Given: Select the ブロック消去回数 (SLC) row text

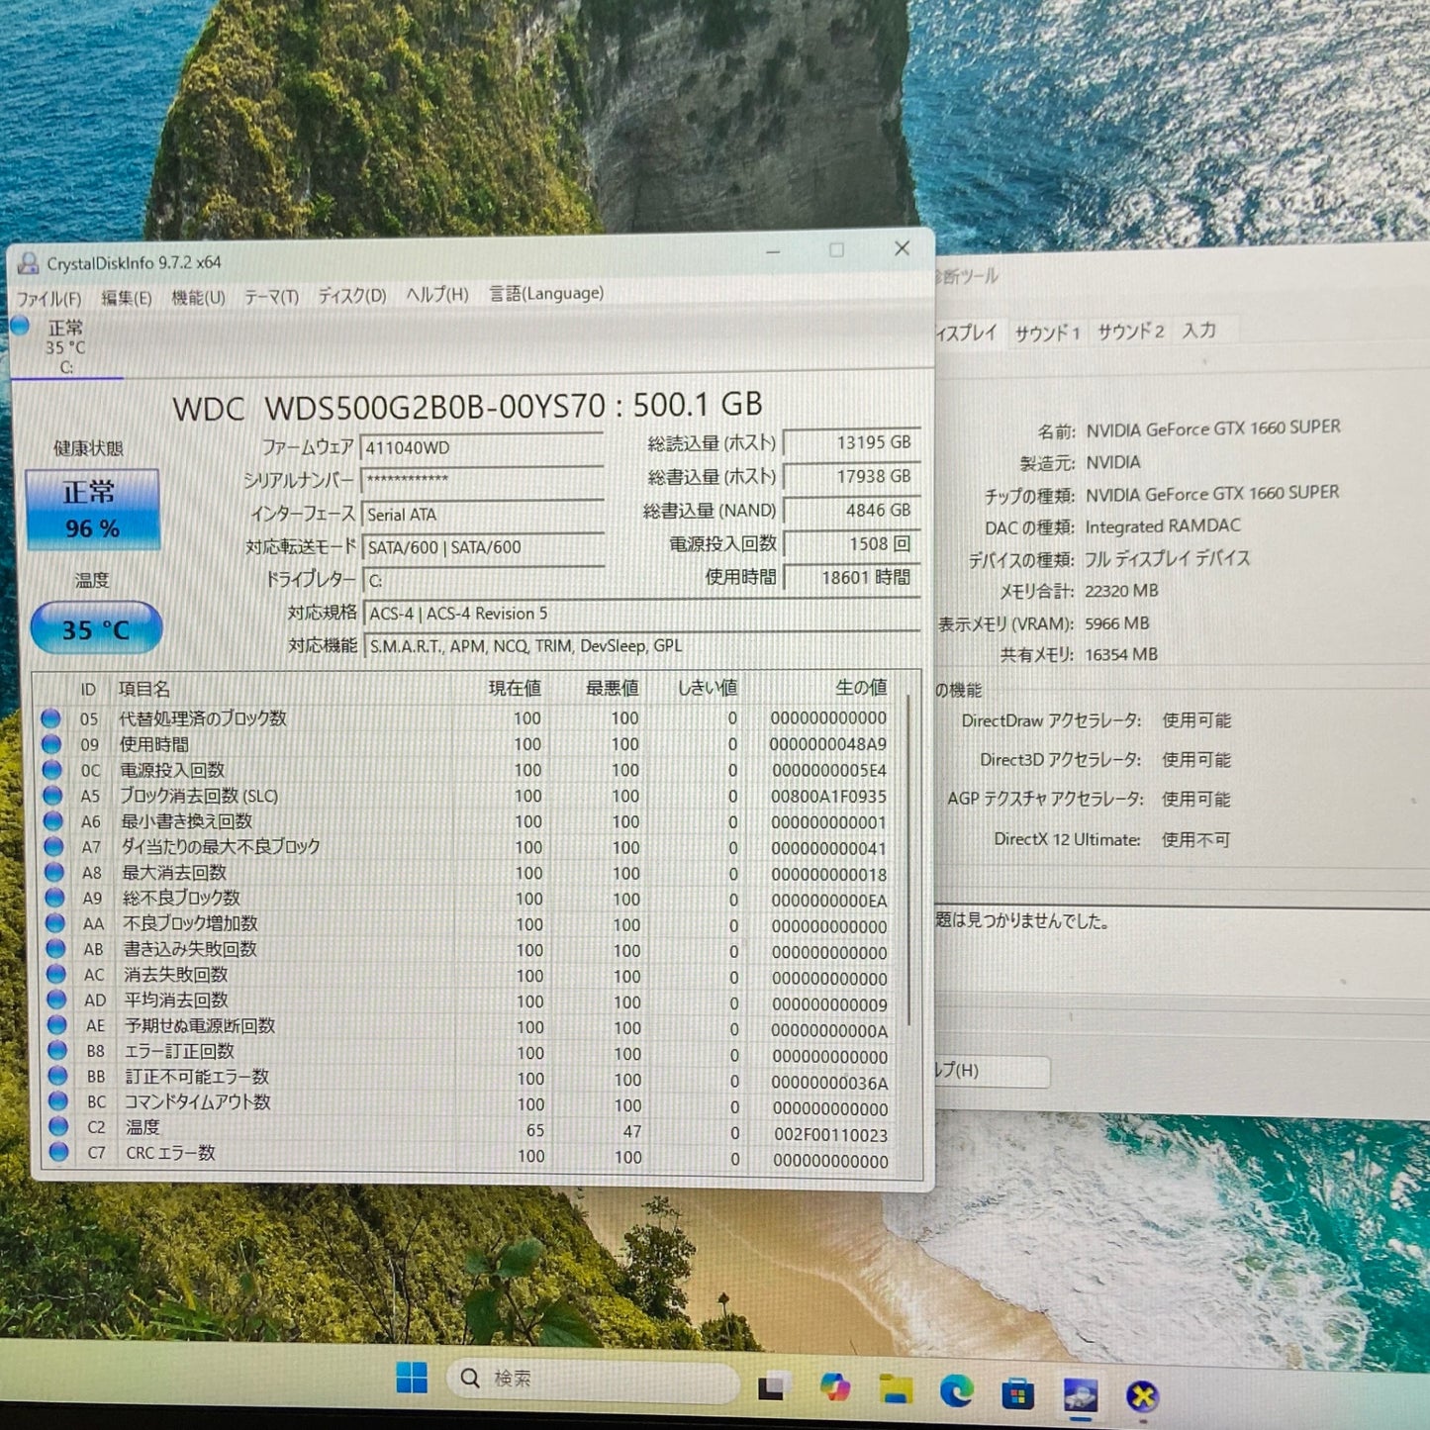Looking at the screenshot, I should pyautogui.click(x=199, y=796).
